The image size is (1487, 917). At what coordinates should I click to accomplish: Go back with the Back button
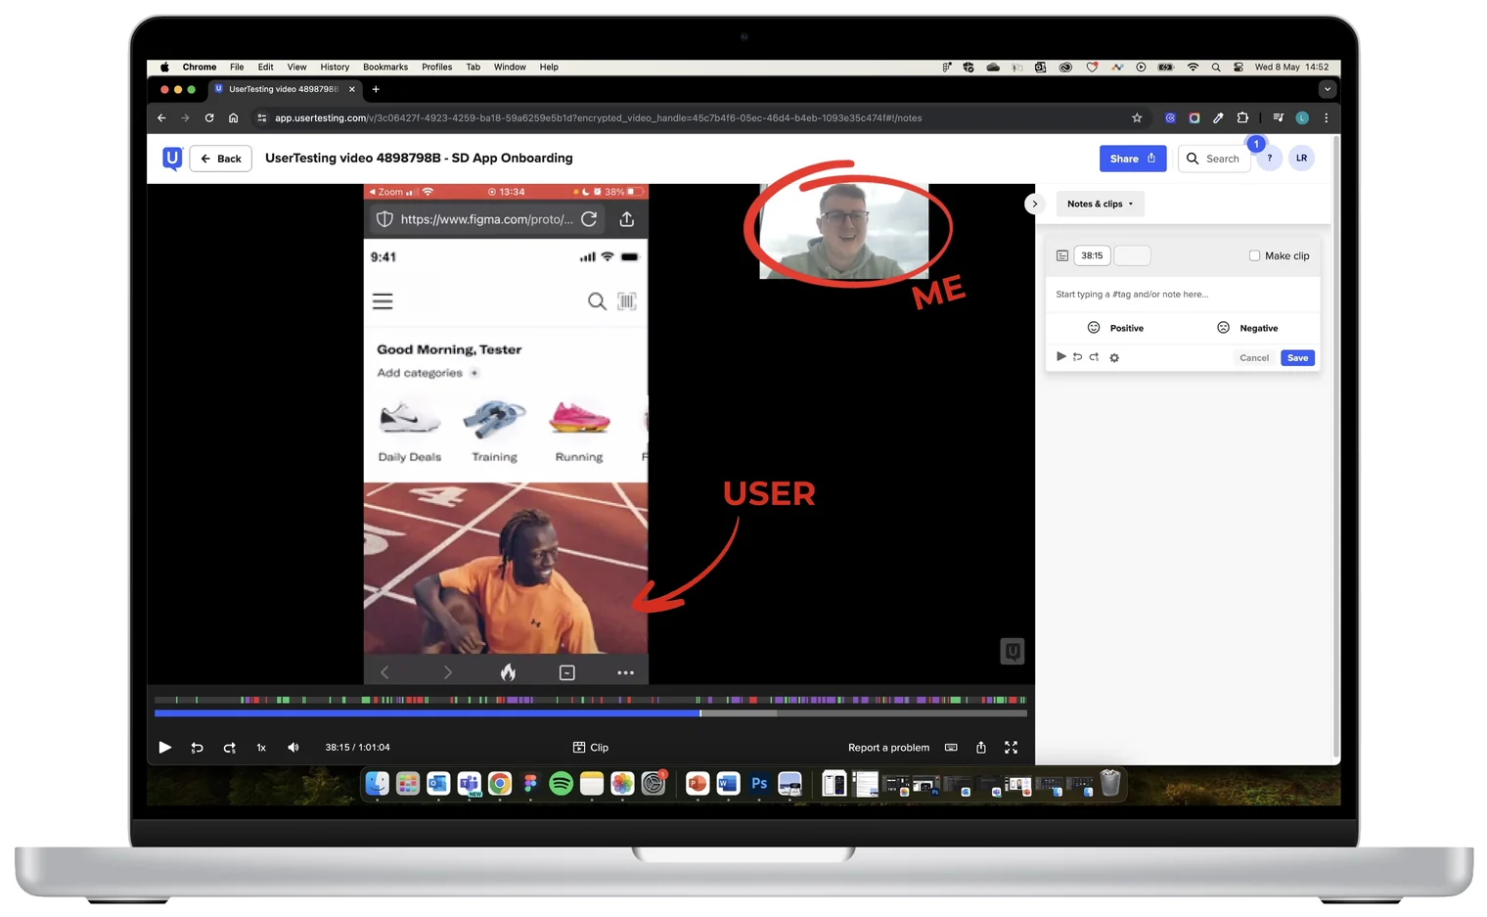(x=220, y=159)
